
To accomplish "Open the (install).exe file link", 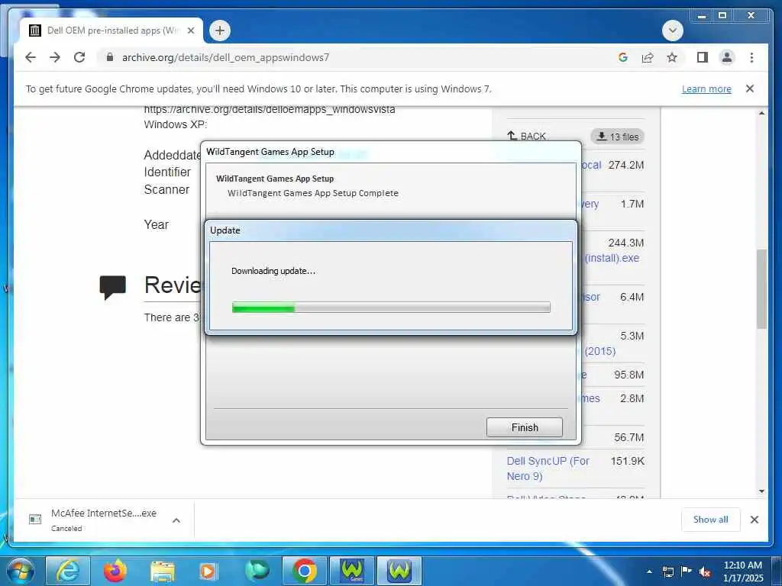I will coord(612,258).
